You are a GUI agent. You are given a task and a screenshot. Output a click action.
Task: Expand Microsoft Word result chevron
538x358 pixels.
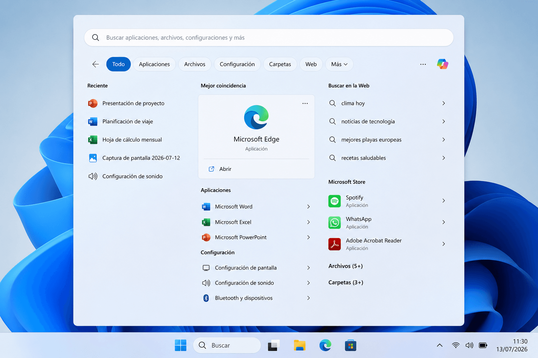click(308, 207)
